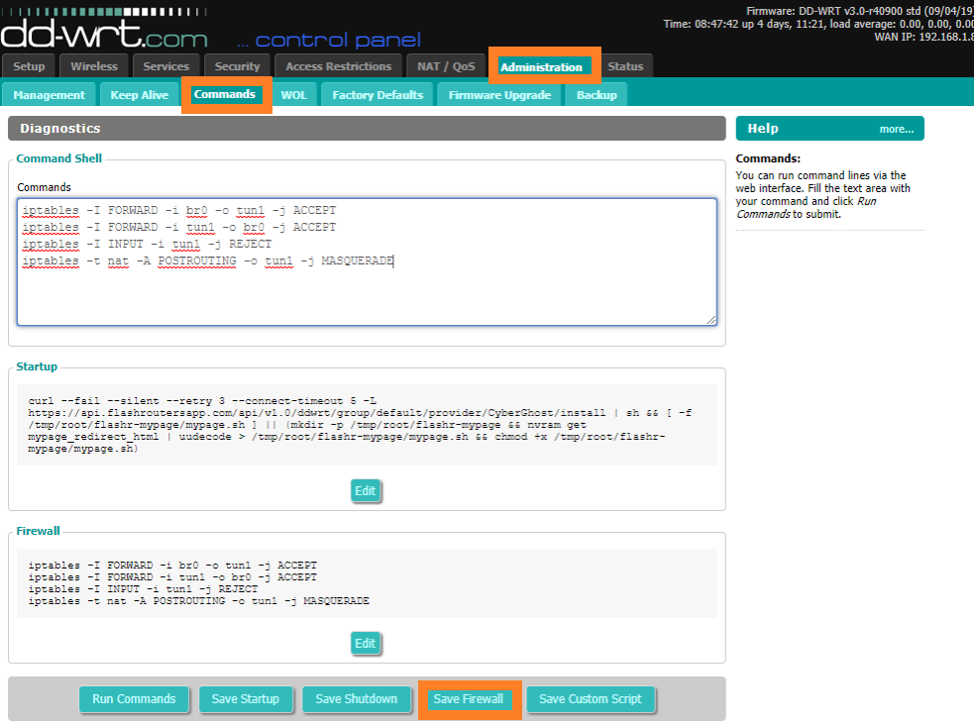Screen dimensions: 974x725
Task: Click the curl command text in Startup
Action: 361,425
